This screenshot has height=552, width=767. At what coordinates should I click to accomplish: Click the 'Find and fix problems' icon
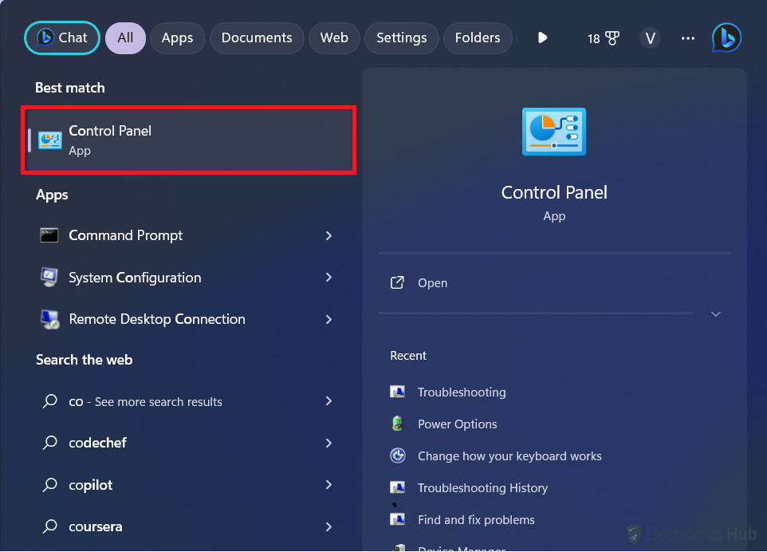point(397,519)
